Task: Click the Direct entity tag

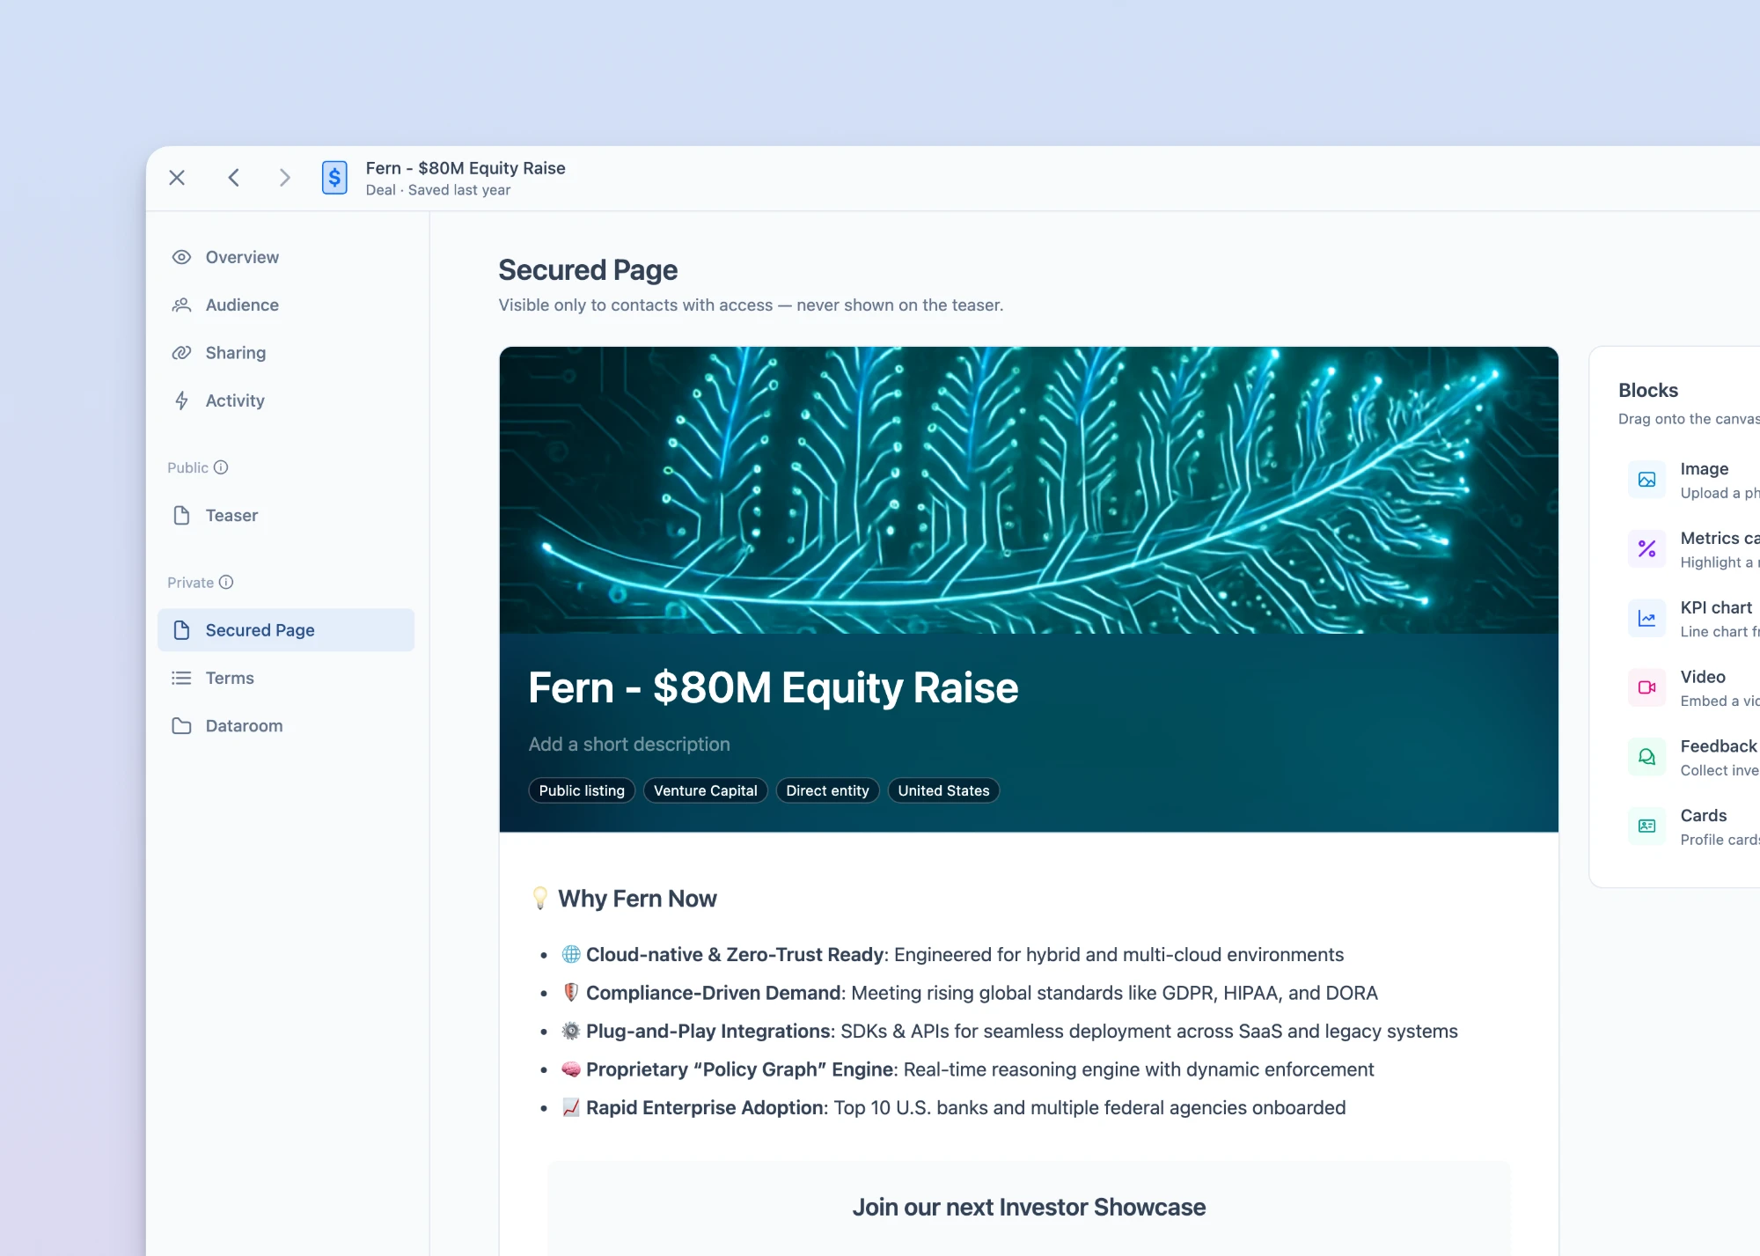Action: tap(827, 790)
